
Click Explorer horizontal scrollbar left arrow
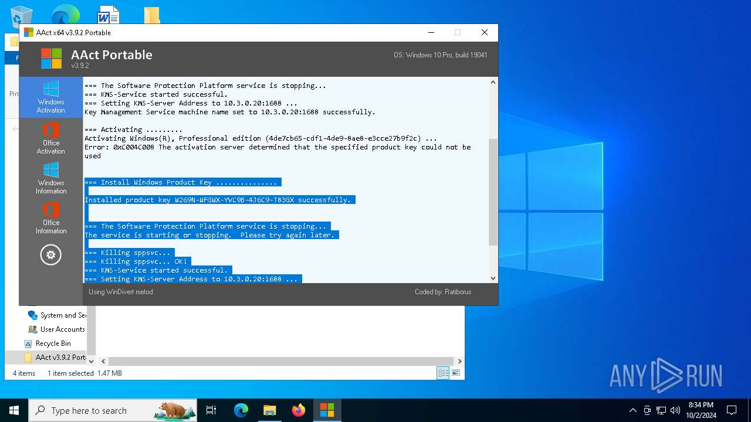pos(103,362)
